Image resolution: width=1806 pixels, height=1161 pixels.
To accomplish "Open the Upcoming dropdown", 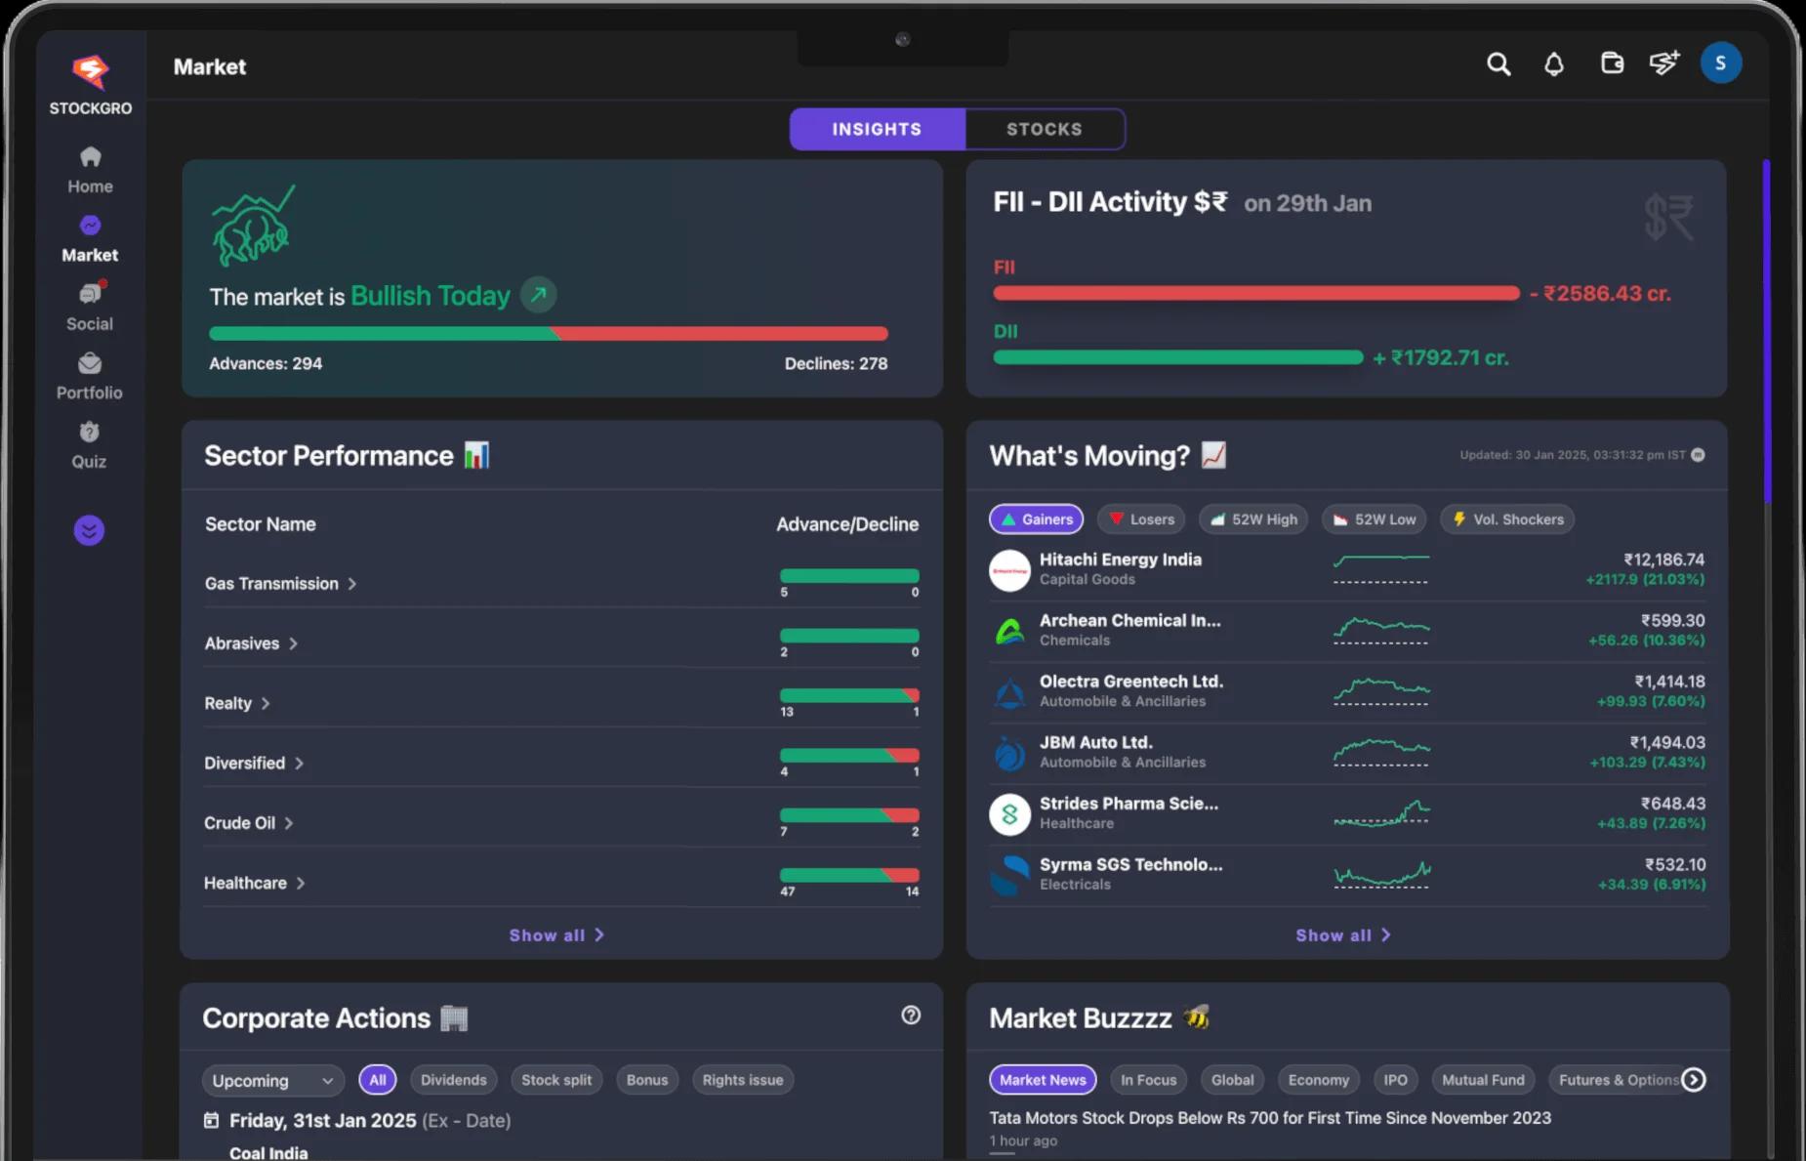I will point(273,1080).
